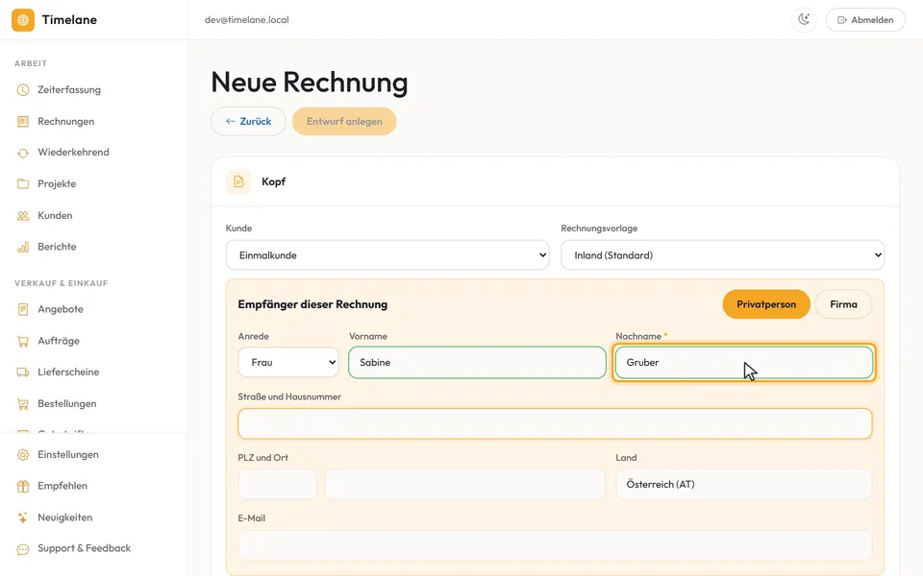The height and width of the screenshot is (576, 923).
Task: Toggle dark mode with moon icon
Action: (804, 20)
